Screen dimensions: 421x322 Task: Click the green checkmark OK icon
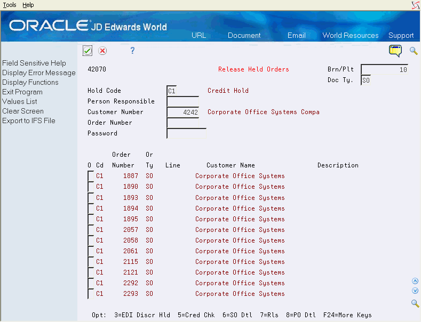pyautogui.click(x=88, y=51)
